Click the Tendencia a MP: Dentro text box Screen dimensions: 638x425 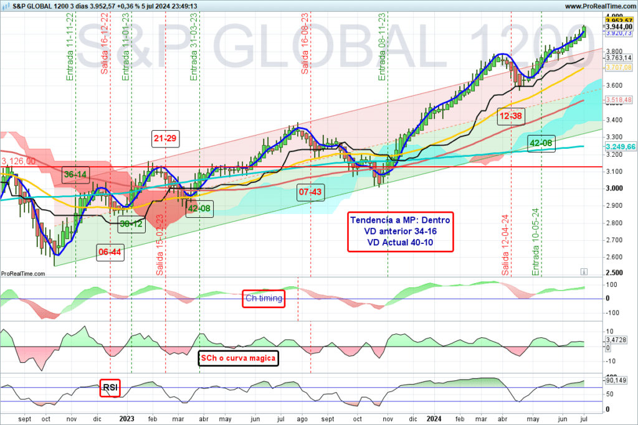tap(401, 231)
